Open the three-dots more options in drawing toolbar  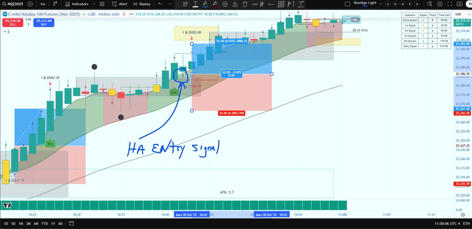[x=255, y=4]
